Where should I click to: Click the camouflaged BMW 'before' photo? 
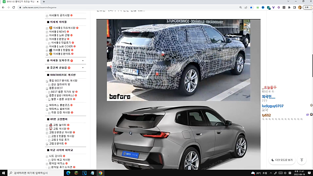178,60
